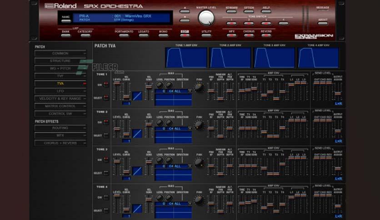Click Tone 2 velocity curve graph icon
Screen dimensions: 380x220
coord(137,134)
